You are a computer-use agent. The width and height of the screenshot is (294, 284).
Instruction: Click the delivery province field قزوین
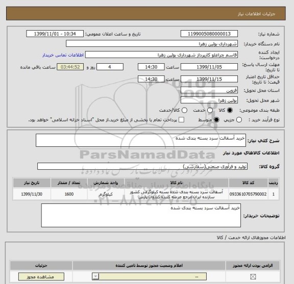point(209,90)
